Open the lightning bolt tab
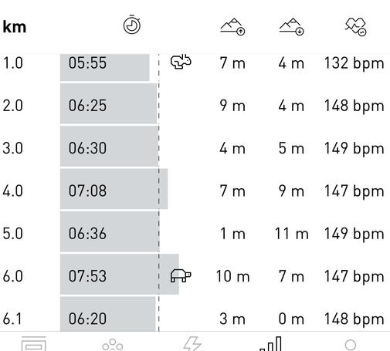Image resolution: width=390 pixels, height=351 pixels. 192,343
